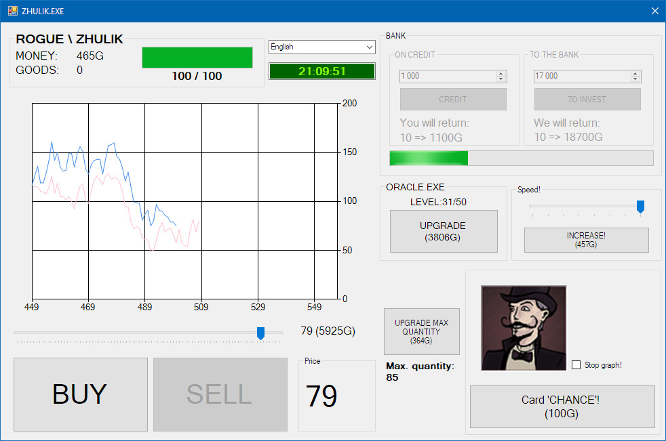
Task: Open the English language dropdown
Action: tap(321, 47)
